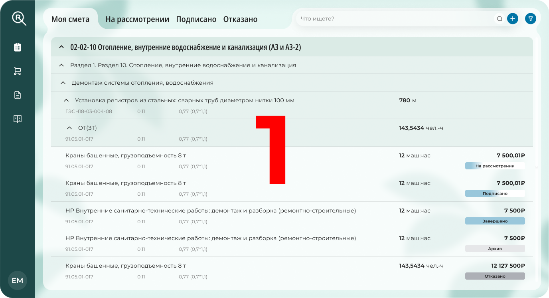Collapse Раздел 1. Раздел 10 subsection

click(61, 65)
